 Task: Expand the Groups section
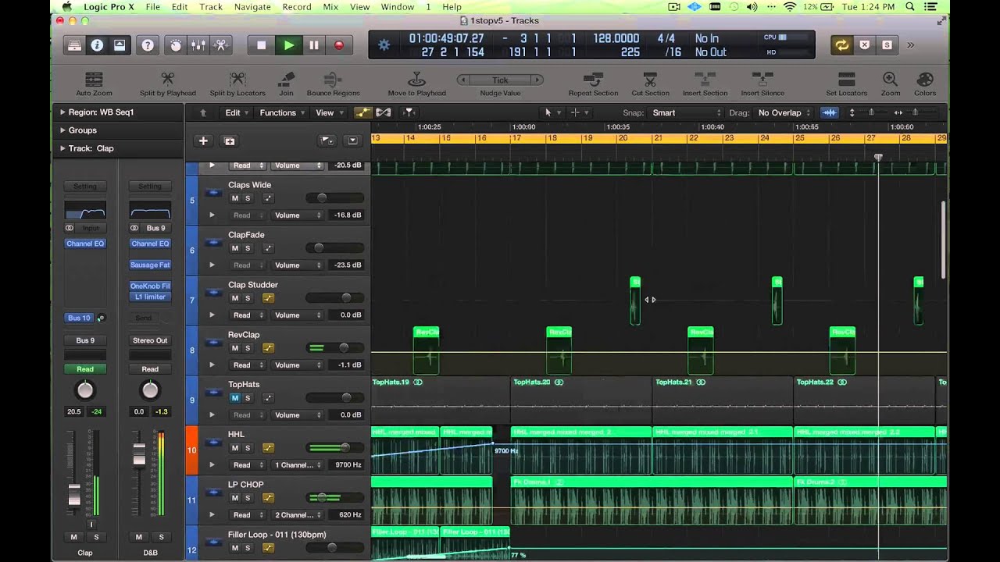(62, 130)
